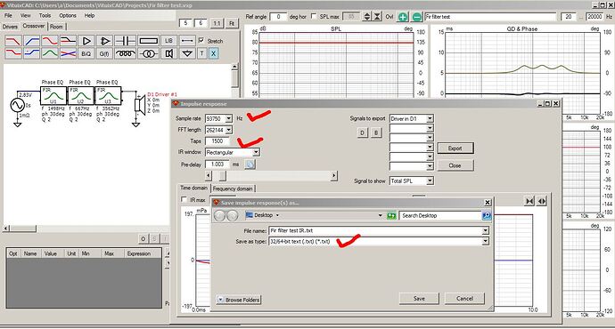The image size is (615, 329).
Task: Select the first Phase EQ FIR block U1
Action: pyautogui.click(x=53, y=96)
